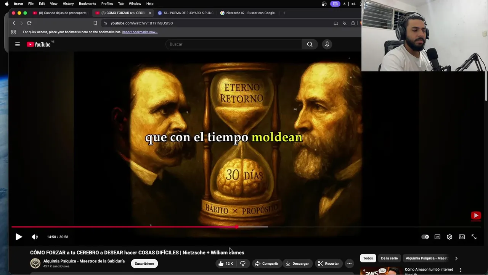Open the Profiles menu
This screenshot has width=488, height=275.
[x=107, y=4]
